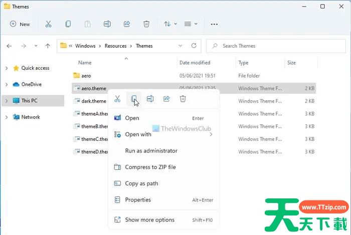Choose Properties from the context menu
351x235 pixels.
tap(164, 199)
